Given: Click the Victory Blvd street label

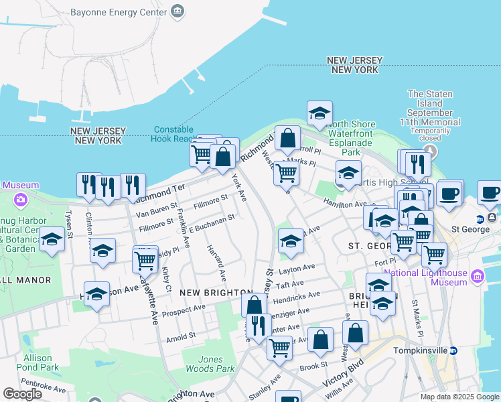Looking at the screenshot, I should [343, 373].
